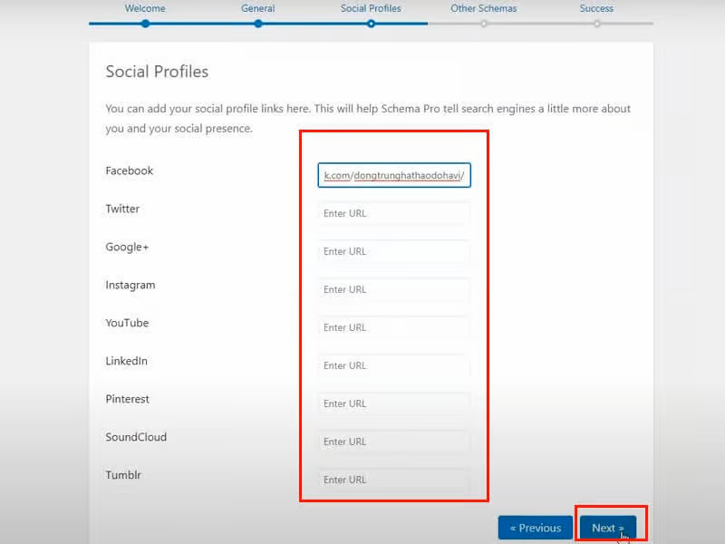
Task: Click the progress dot under Other Schemas
Action: pyautogui.click(x=484, y=24)
